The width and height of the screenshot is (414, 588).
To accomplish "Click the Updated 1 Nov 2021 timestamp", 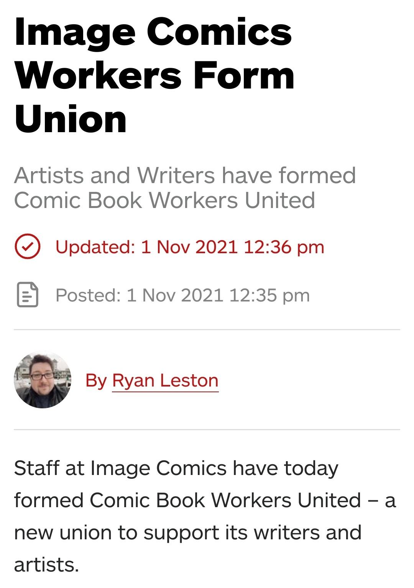I will [190, 247].
